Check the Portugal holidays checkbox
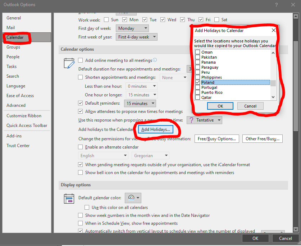Image resolution: width=301 pixels, height=246 pixels. (x=197, y=87)
